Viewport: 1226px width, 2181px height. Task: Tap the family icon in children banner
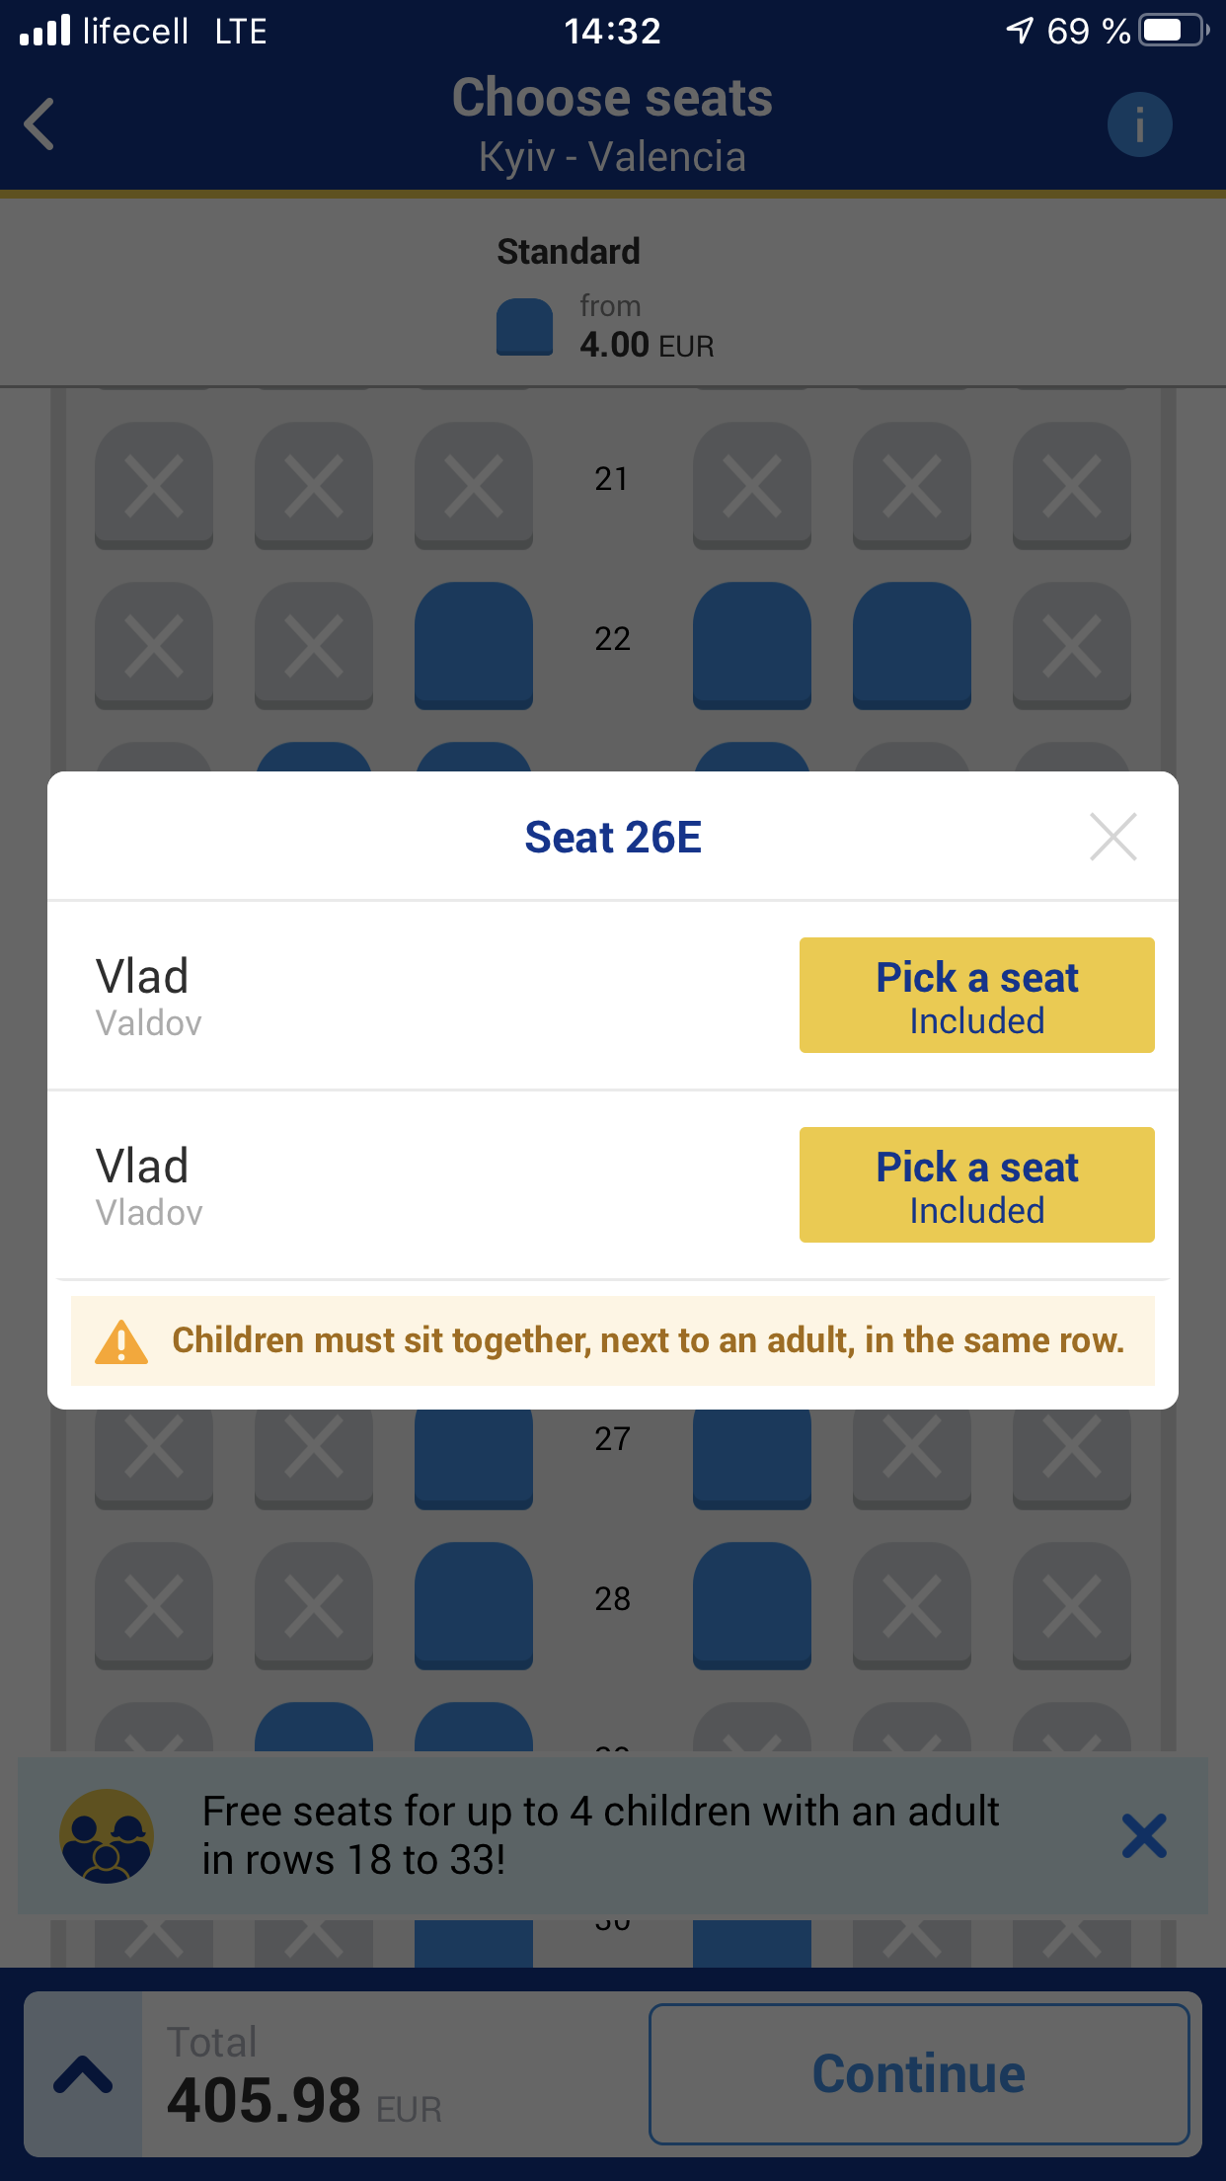coord(107,1835)
